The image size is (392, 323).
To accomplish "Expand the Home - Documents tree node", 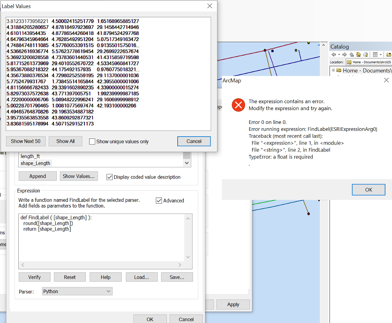I will (x=333, y=70).
